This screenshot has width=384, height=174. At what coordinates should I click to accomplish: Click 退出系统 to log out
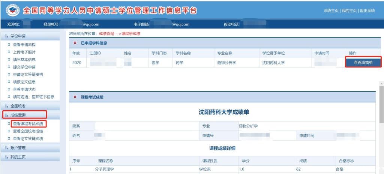pos(367,10)
